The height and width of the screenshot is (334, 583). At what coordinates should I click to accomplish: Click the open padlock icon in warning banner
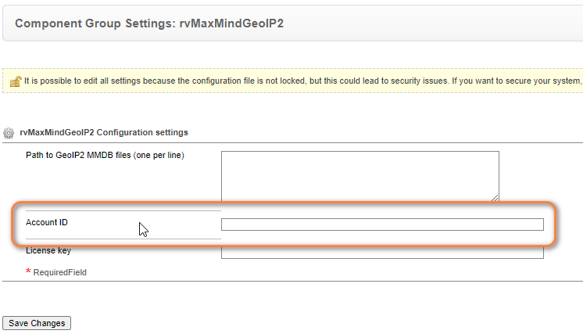click(x=16, y=81)
